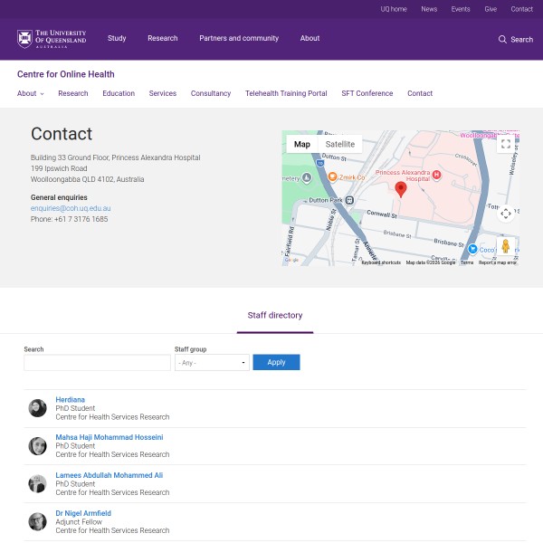Toggle fullscreen view on the map

coord(506,144)
